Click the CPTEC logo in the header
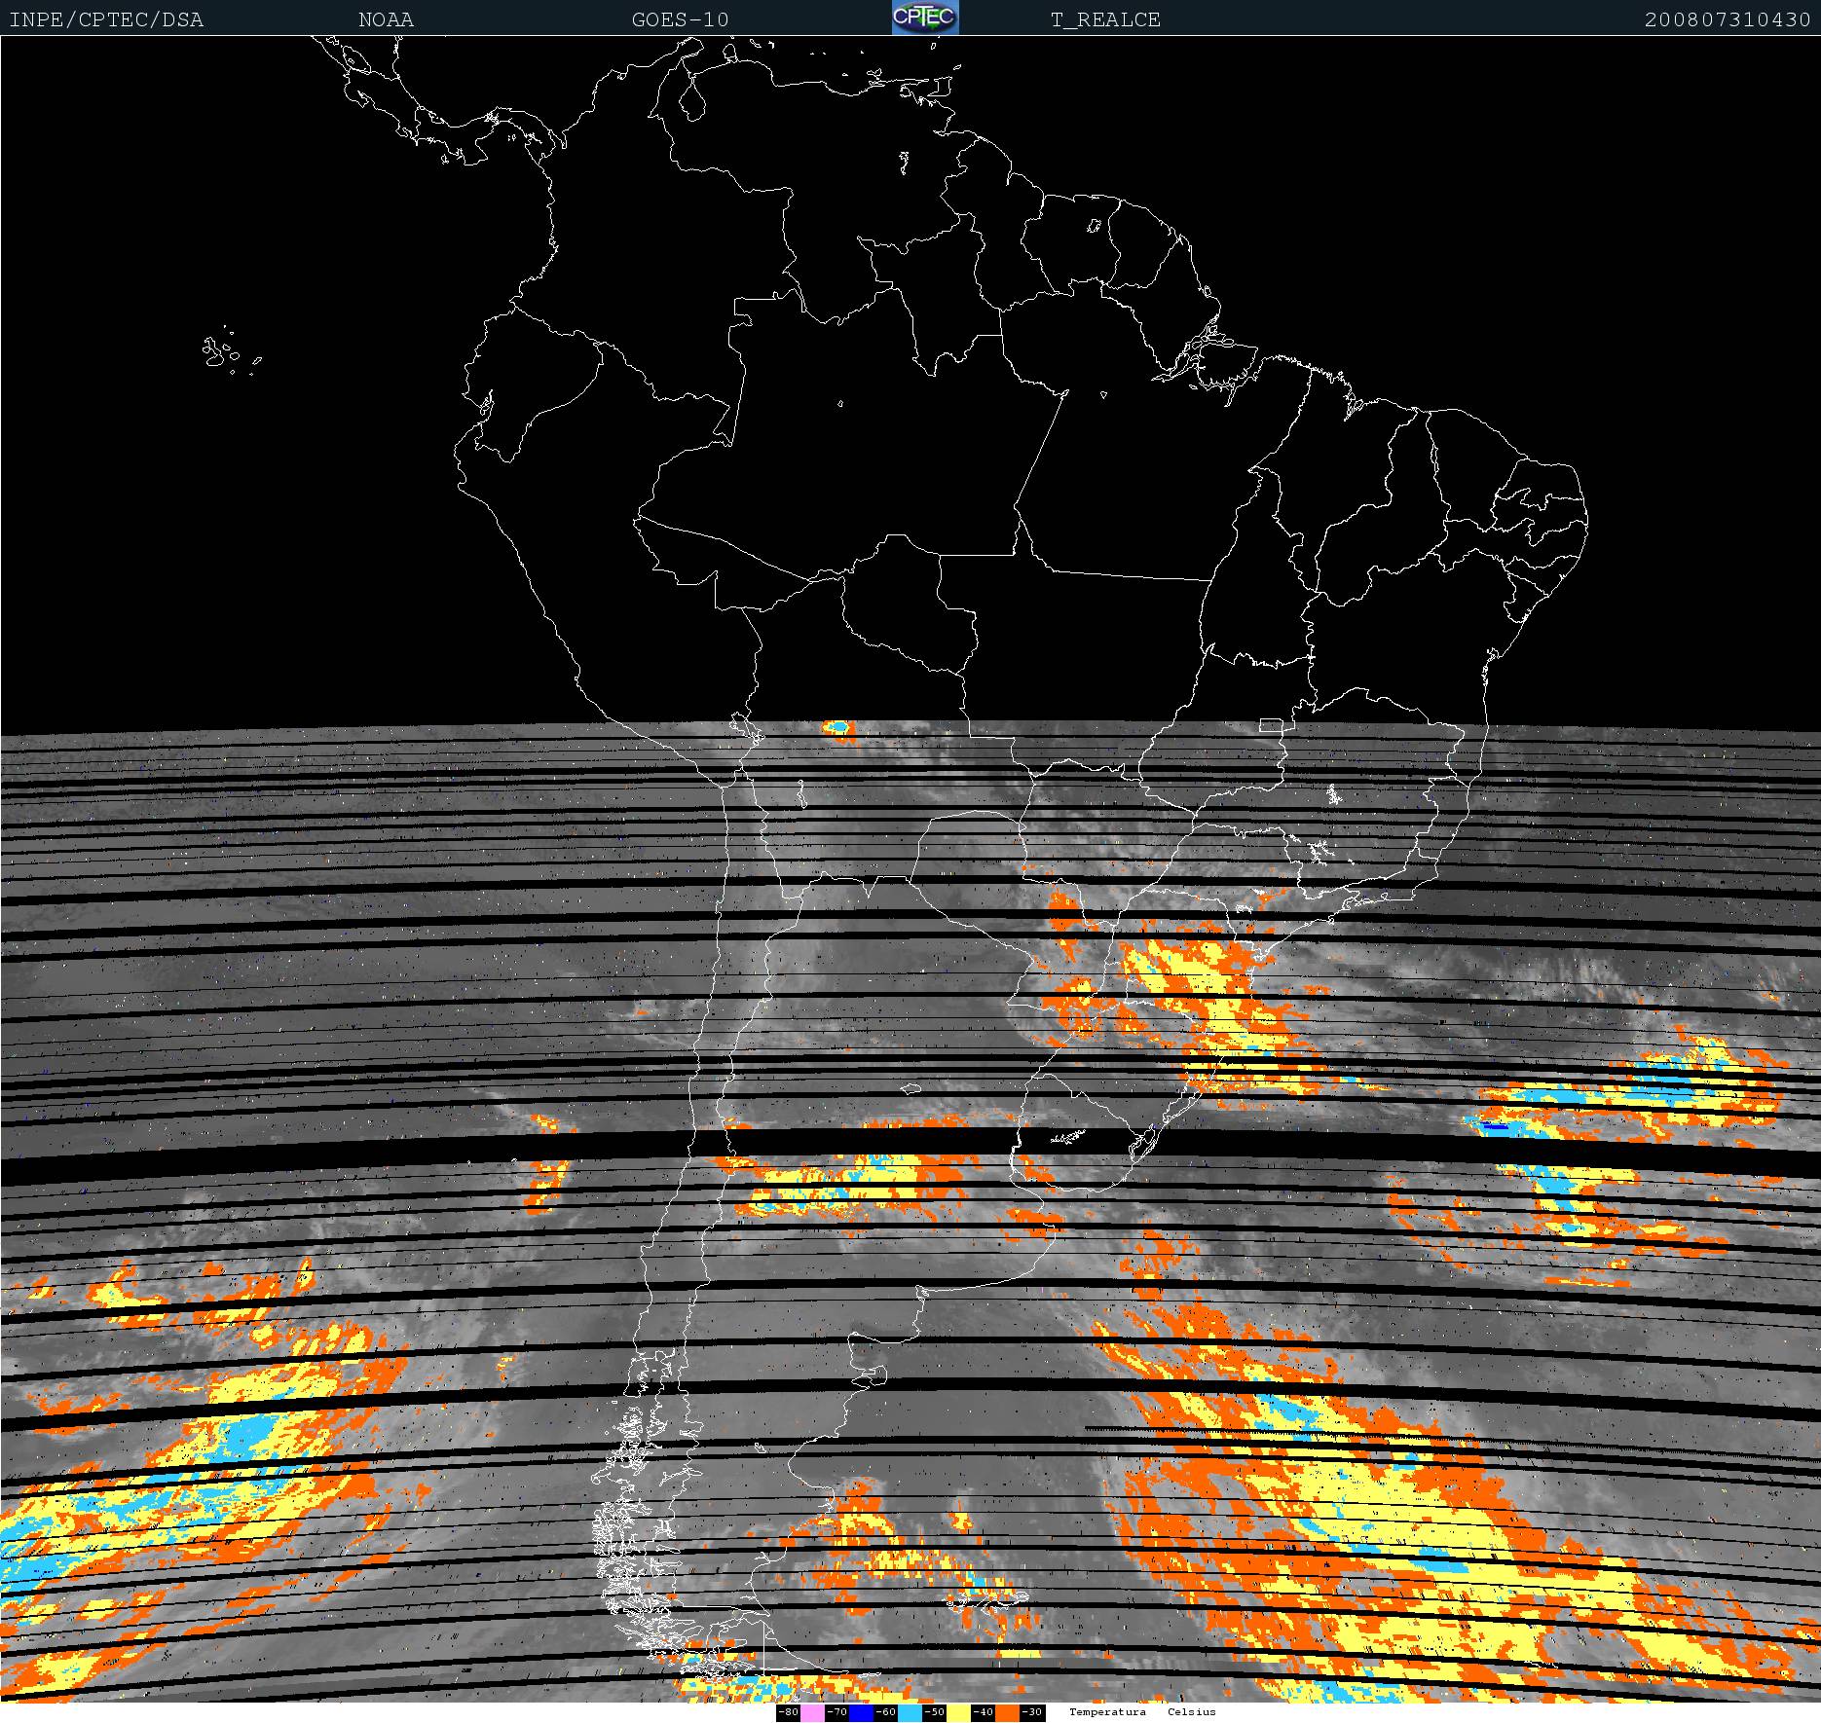 (925, 18)
